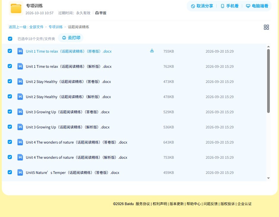This screenshot has height=217, width=279.
Task: Click scroll down arrow of file list
Action: click(269, 178)
